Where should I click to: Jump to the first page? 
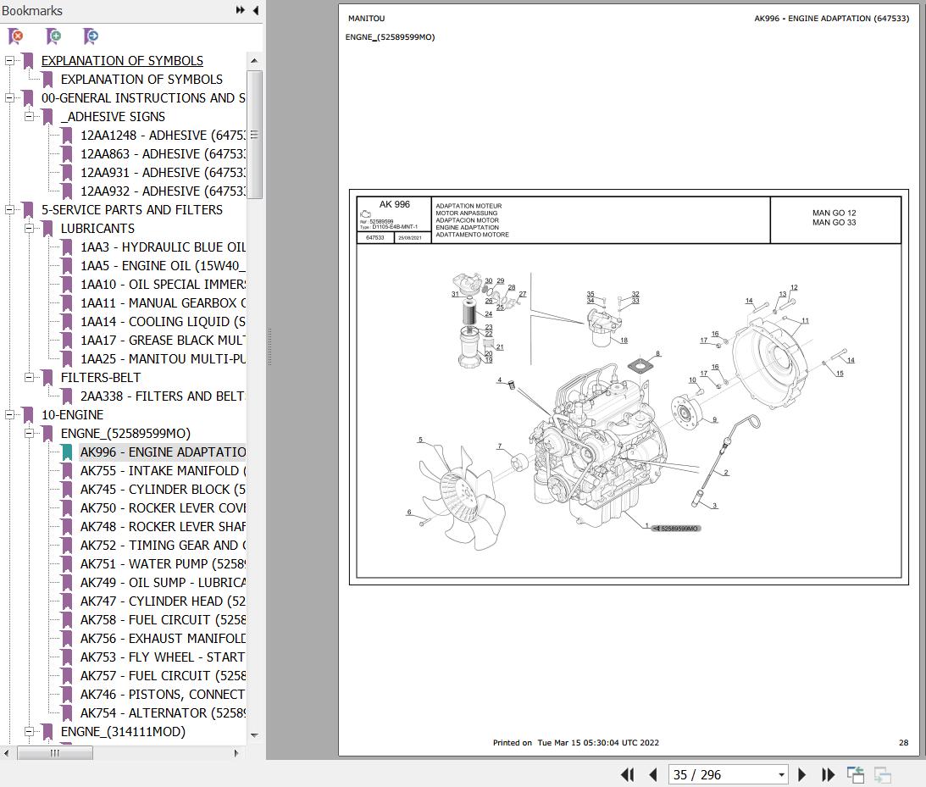click(628, 774)
